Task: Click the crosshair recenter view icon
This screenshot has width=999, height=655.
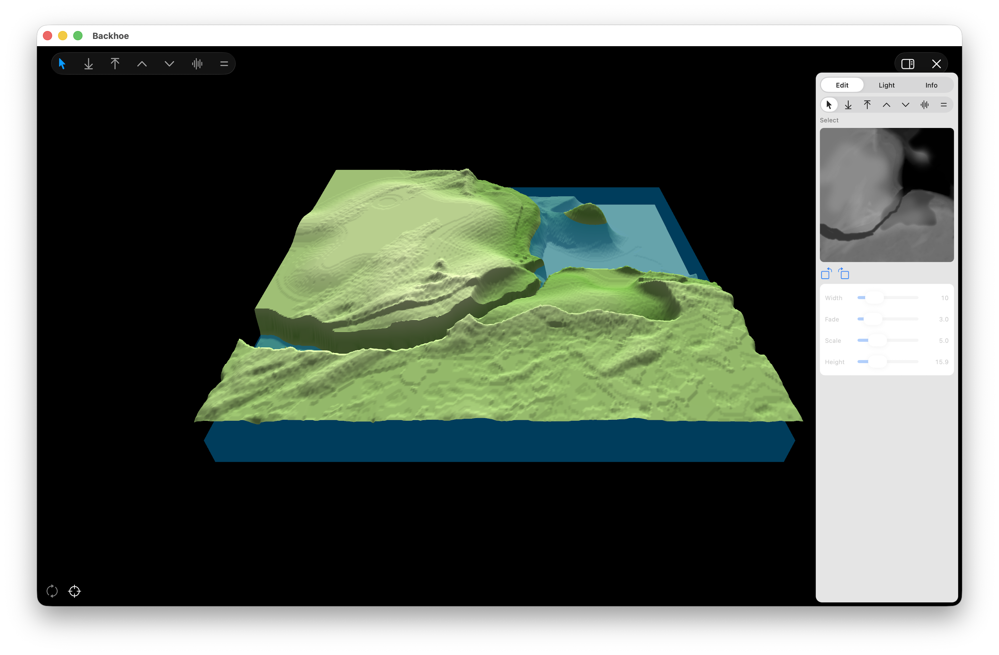Action: (74, 591)
